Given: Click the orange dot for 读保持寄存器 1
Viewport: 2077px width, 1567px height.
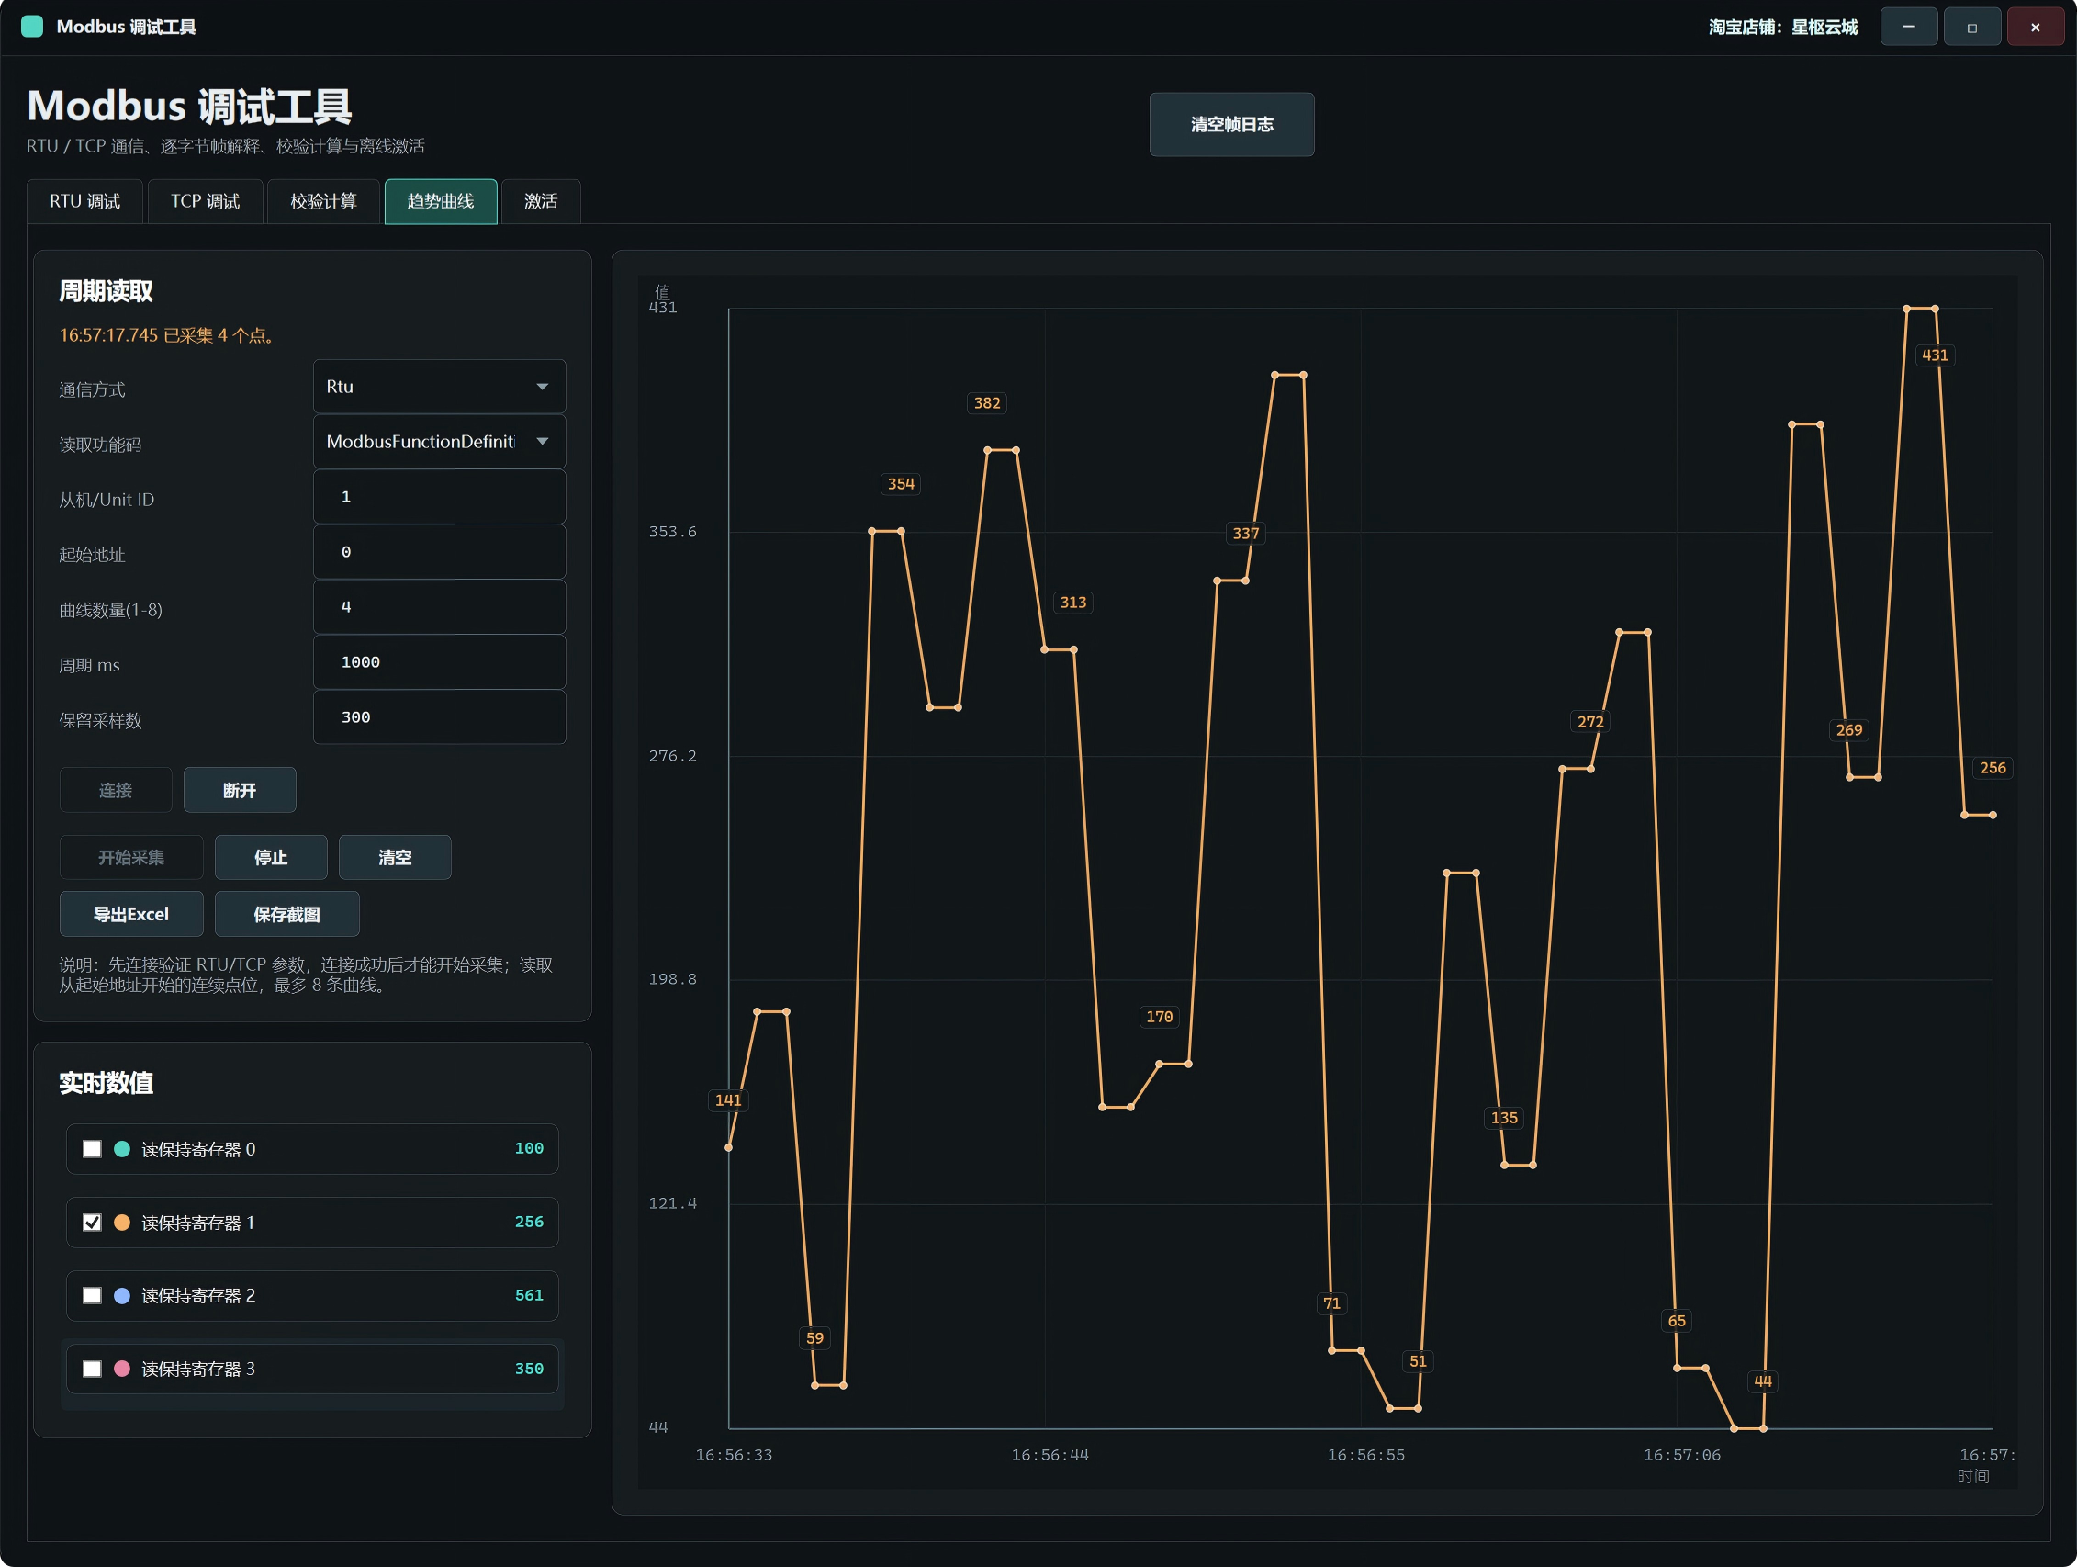Looking at the screenshot, I should pos(122,1223).
